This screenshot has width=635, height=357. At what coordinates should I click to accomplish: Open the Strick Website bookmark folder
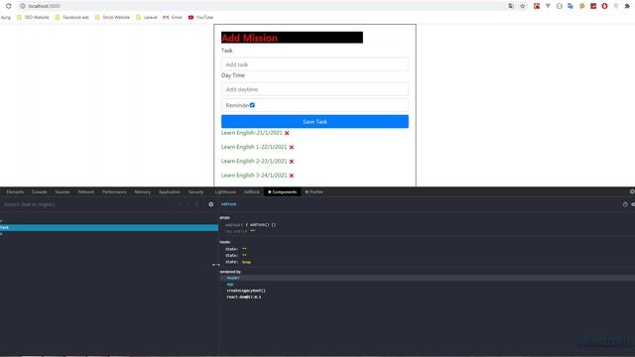coord(112,18)
